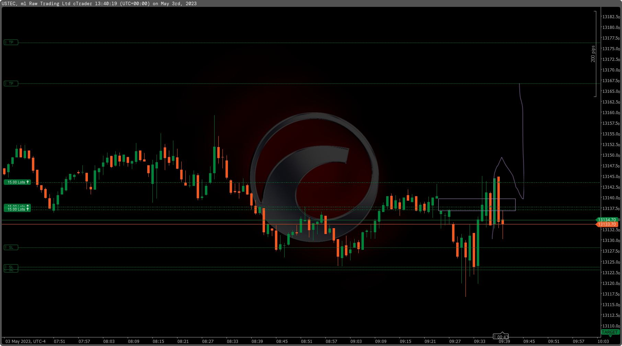Image resolution: width=622 pixels, height=346 pixels.
Task: Click the up arrow in the lower 15.00 Lots marker
Action: 28,209
